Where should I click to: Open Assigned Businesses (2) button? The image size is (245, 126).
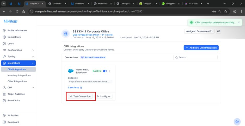pyautogui.click(x=199, y=31)
